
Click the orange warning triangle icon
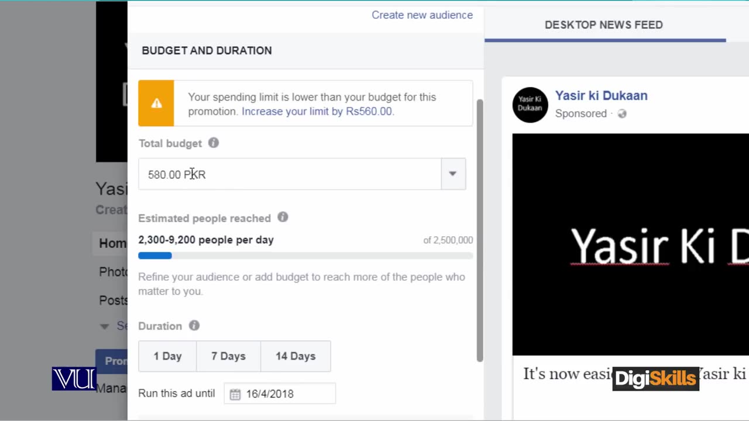(x=156, y=103)
